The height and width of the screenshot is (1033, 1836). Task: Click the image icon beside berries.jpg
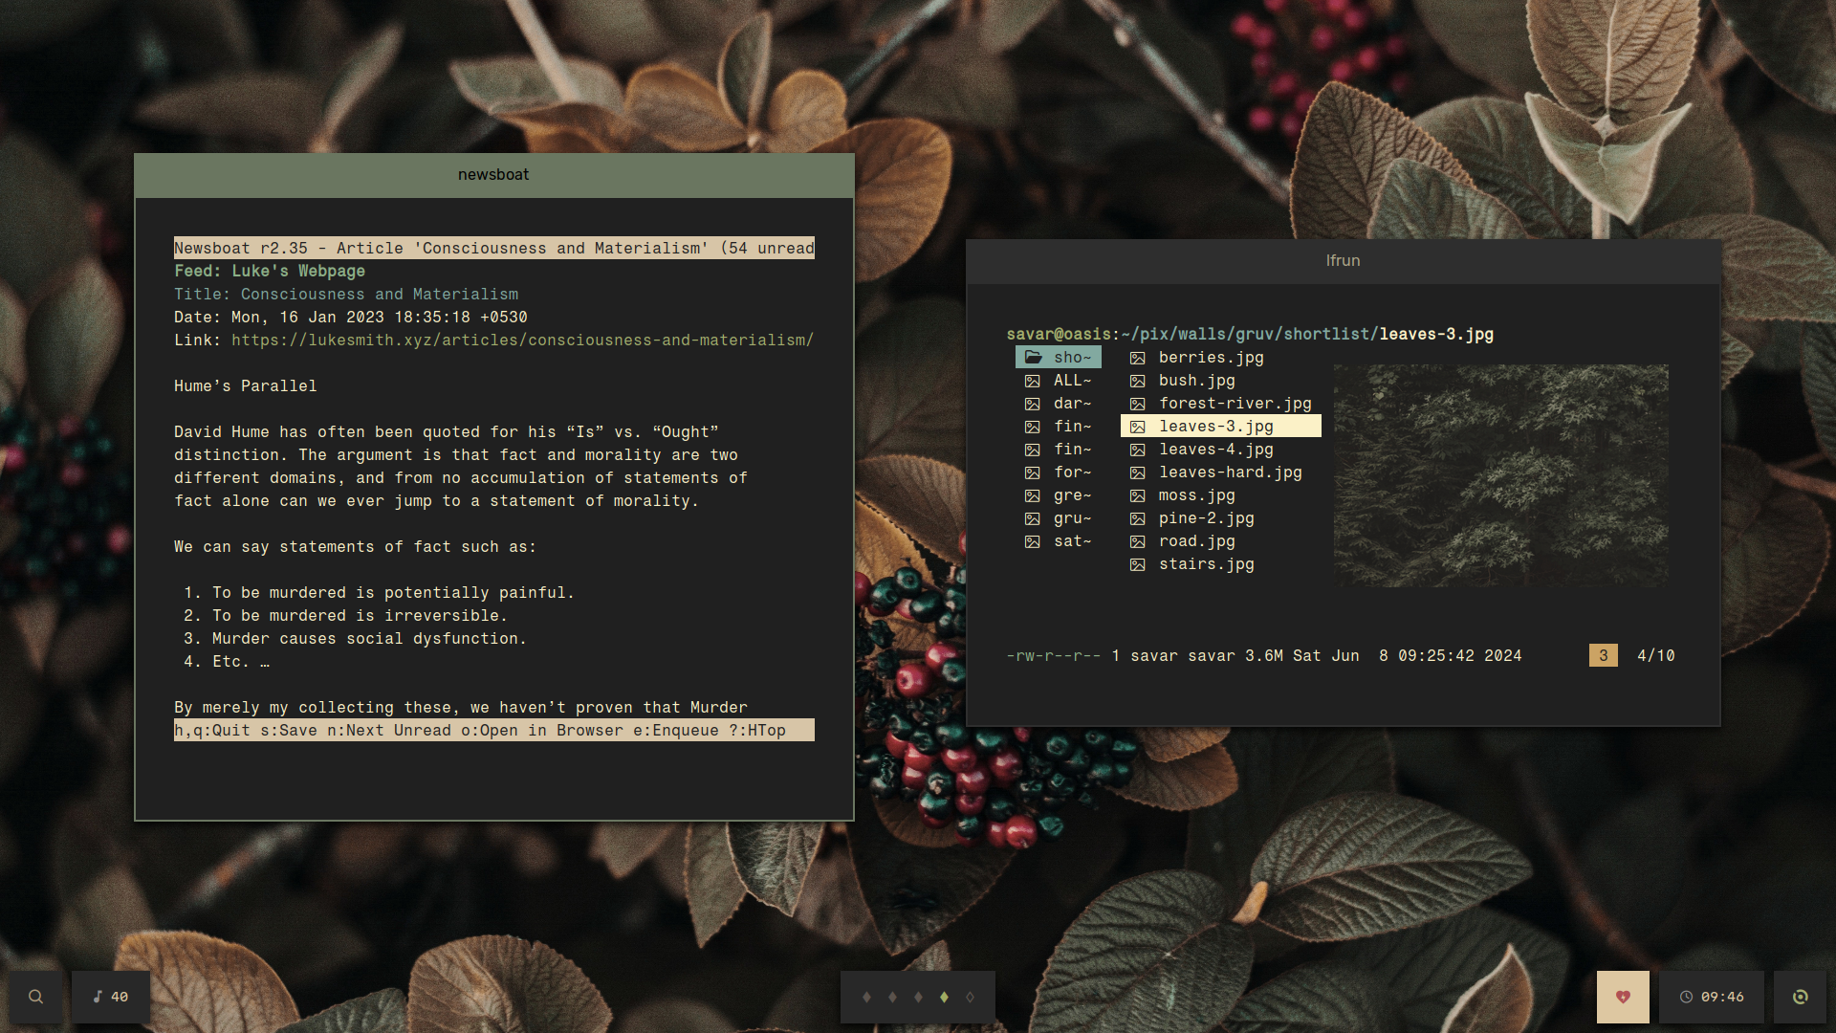pos(1137,358)
